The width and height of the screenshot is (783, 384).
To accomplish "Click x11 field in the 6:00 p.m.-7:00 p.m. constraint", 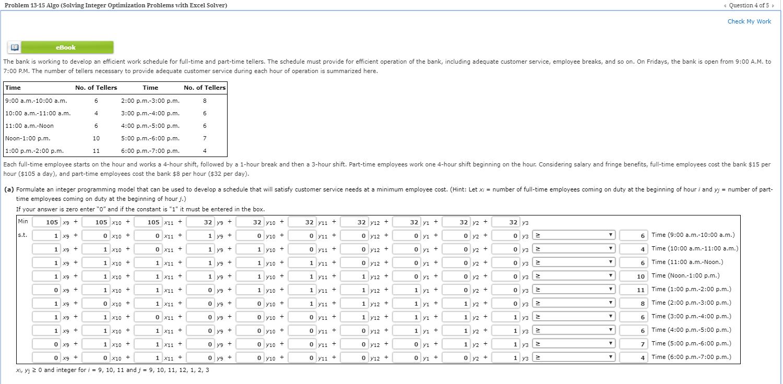I will coord(148,357).
